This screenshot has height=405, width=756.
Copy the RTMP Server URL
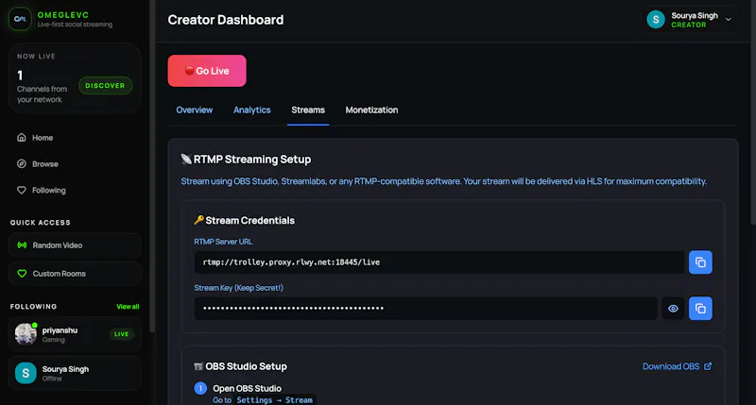click(700, 262)
